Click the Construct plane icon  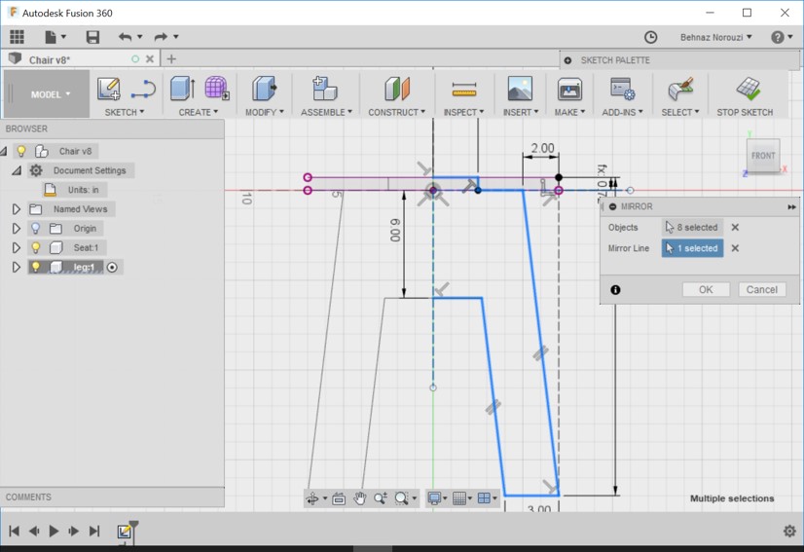pos(397,89)
